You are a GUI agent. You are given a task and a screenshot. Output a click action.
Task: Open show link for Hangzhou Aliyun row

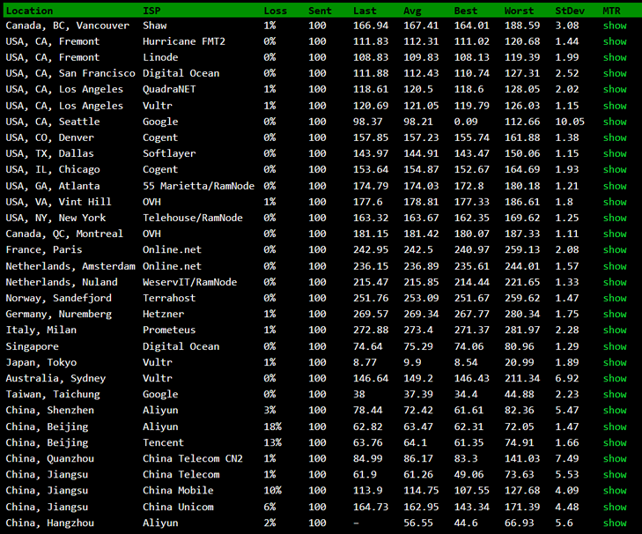coord(615,523)
